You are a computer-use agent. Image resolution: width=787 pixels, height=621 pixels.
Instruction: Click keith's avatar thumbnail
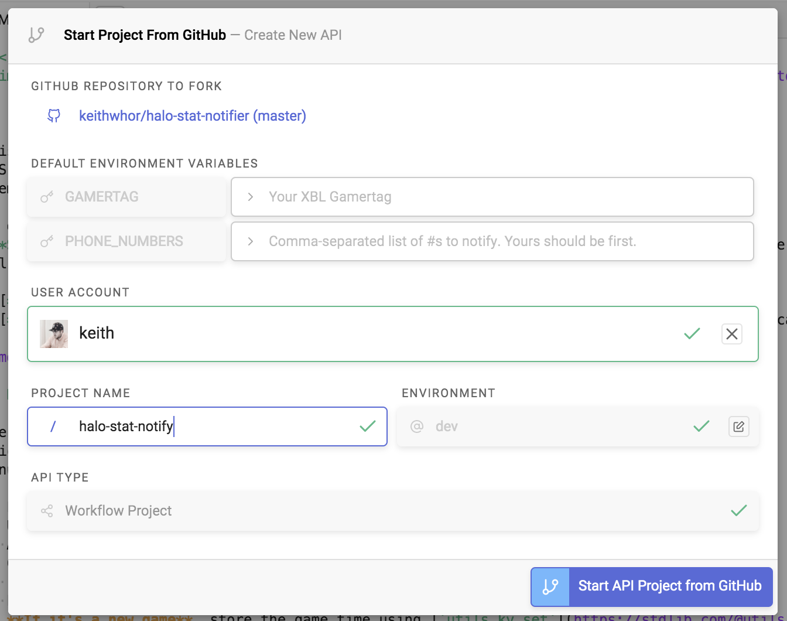coord(54,334)
